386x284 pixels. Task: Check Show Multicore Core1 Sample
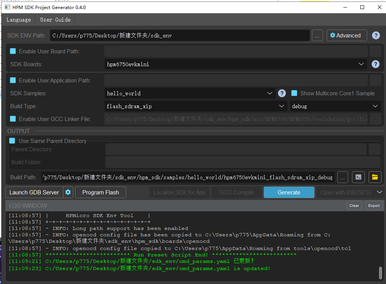click(x=294, y=93)
